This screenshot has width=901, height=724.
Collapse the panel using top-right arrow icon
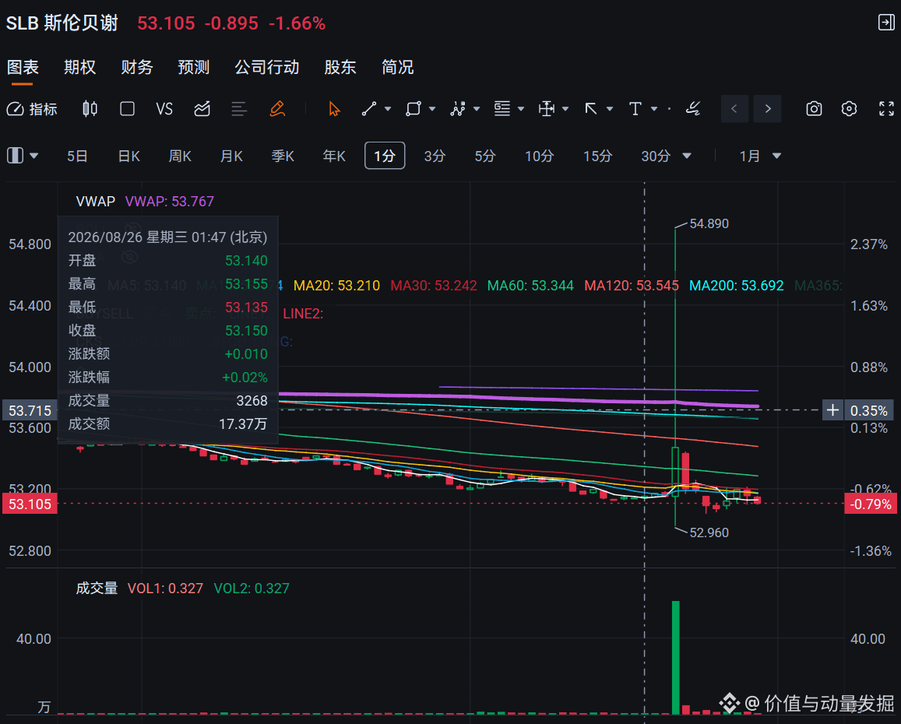[887, 23]
